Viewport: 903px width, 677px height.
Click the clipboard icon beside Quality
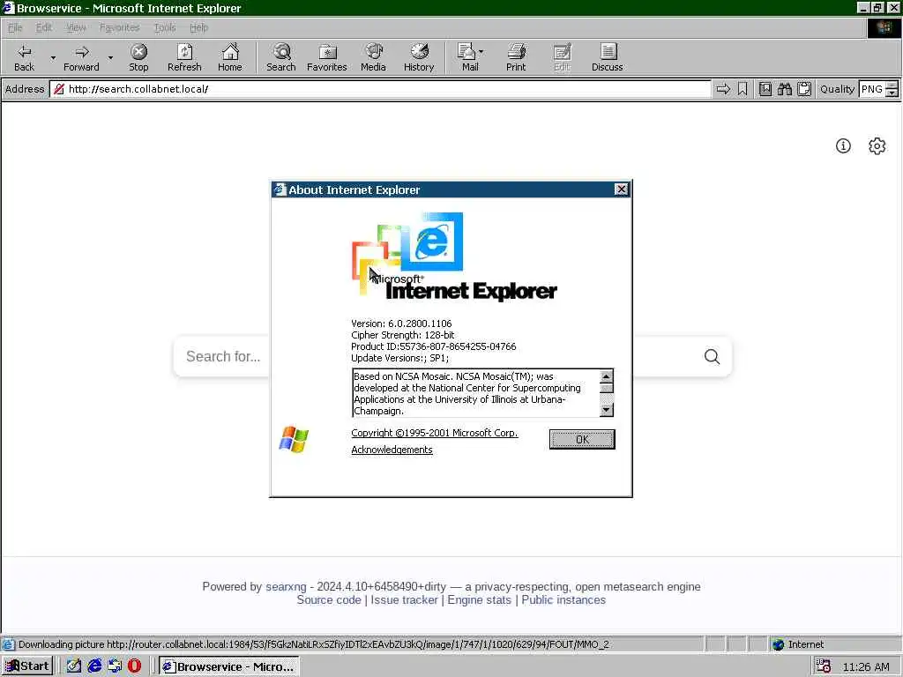coord(804,89)
